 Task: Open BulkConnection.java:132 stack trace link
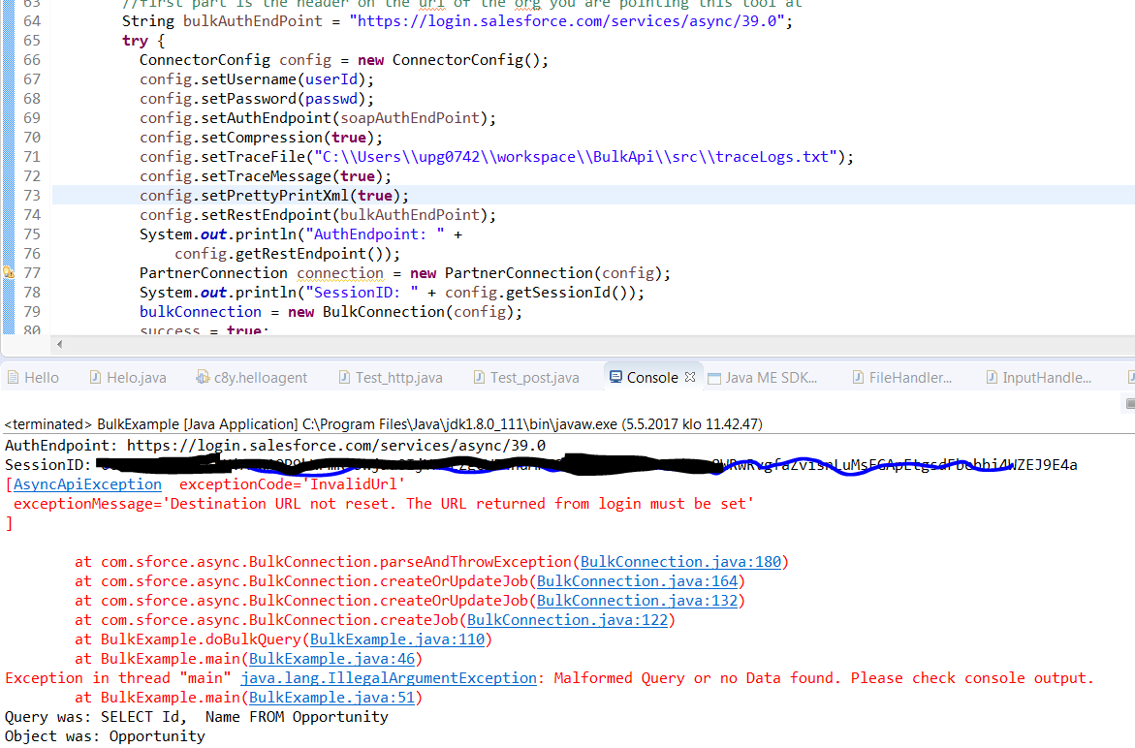tap(637, 601)
